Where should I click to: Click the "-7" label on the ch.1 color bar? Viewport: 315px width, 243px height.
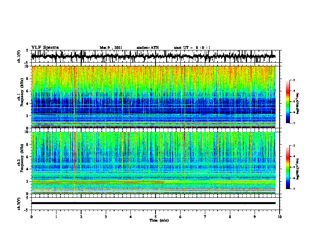(x=294, y=123)
